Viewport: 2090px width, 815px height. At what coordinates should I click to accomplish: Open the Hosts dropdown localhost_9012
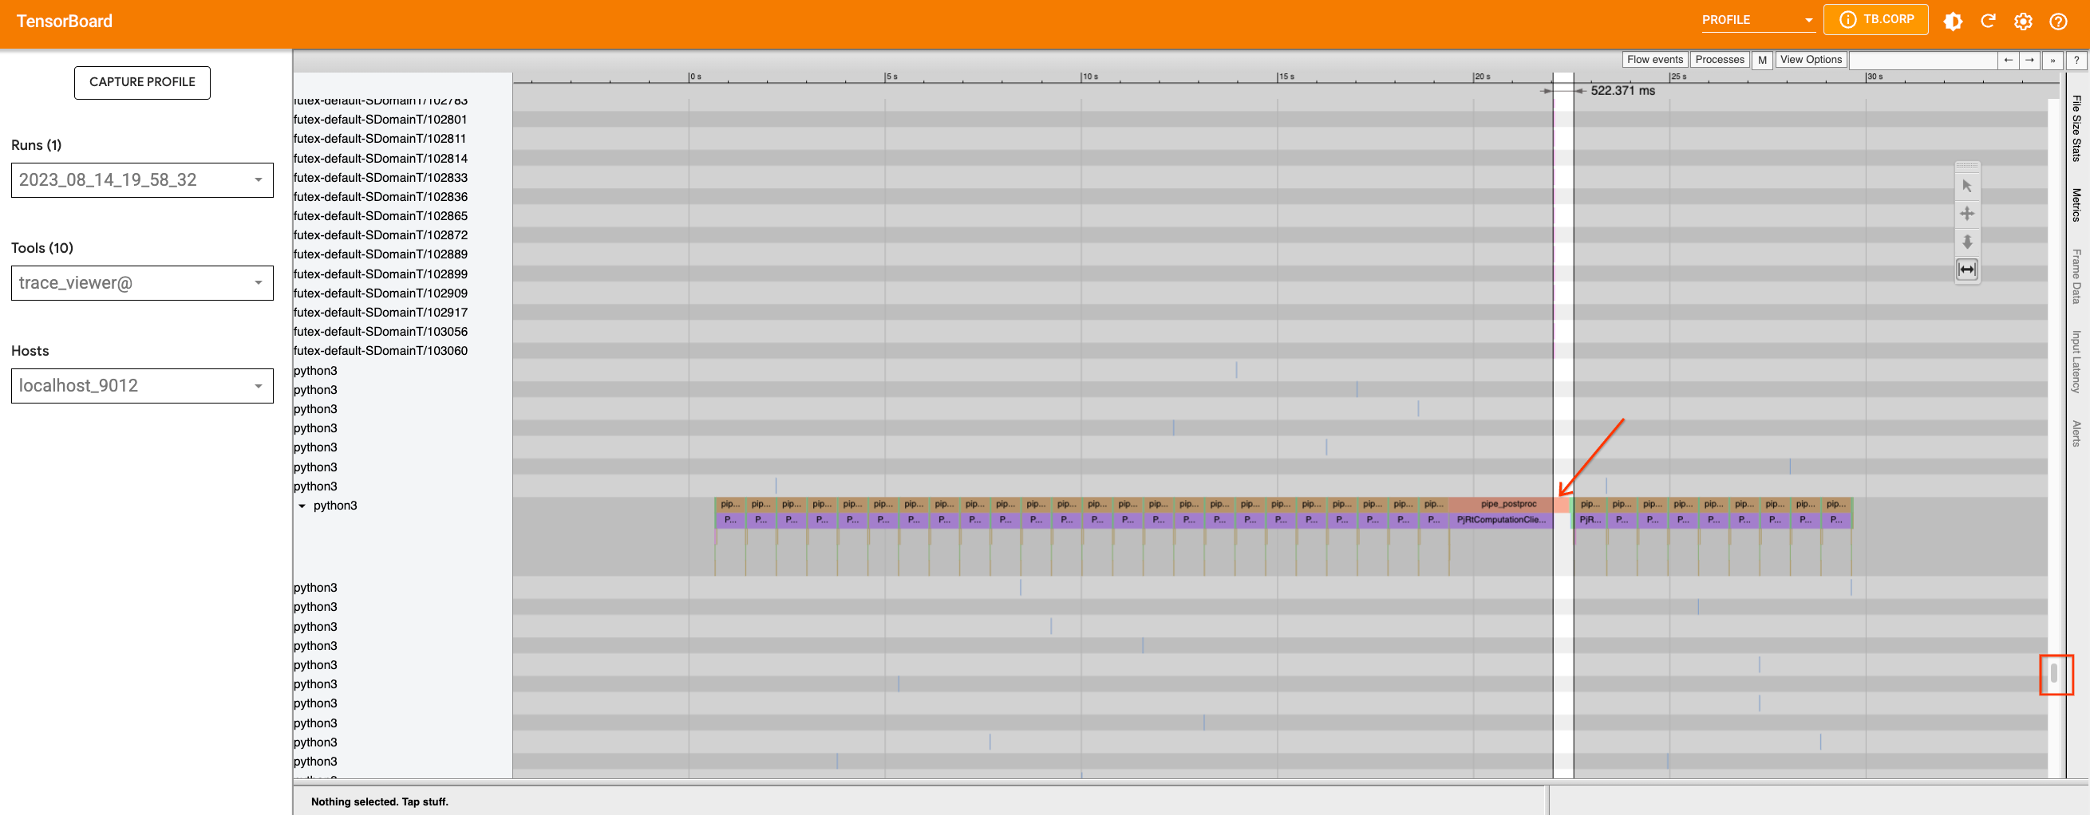(x=142, y=386)
